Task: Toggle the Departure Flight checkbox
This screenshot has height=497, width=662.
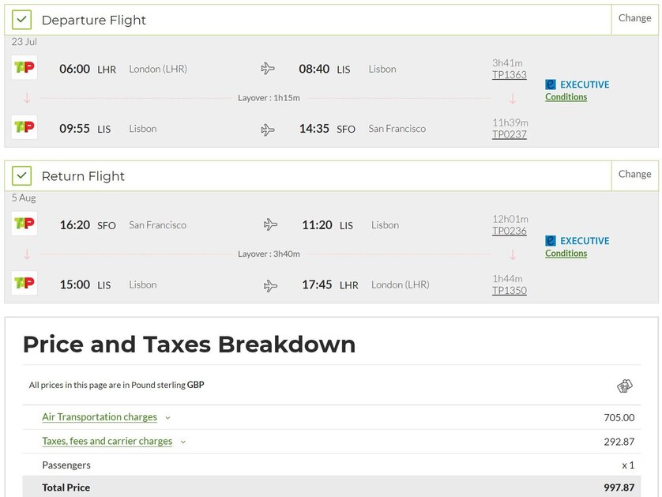Action: pyautogui.click(x=22, y=20)
